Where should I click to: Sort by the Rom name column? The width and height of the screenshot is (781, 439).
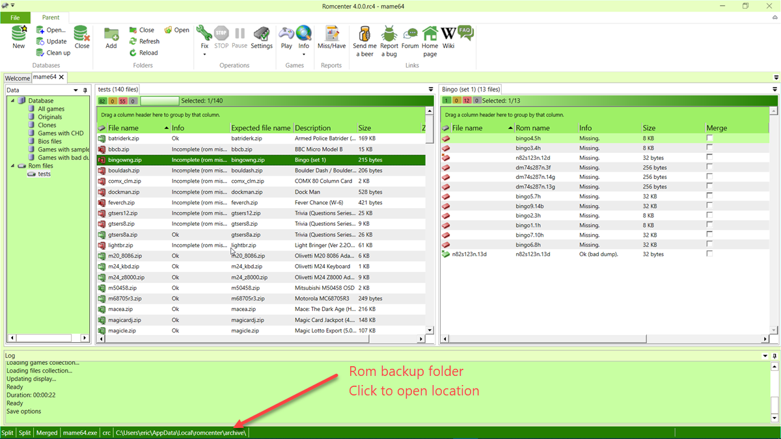point(545,128)
